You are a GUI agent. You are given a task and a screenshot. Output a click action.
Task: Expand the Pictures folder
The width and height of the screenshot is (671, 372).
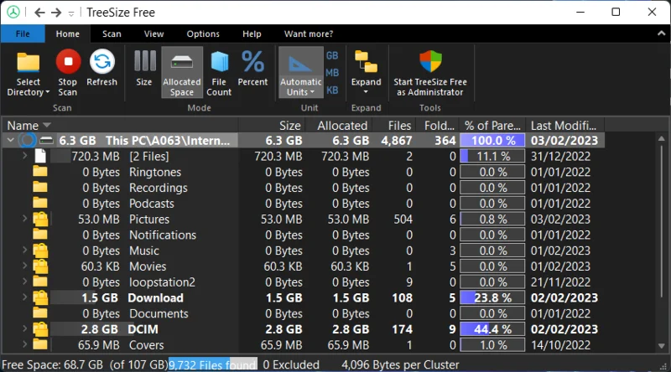(x=24, y=219)
